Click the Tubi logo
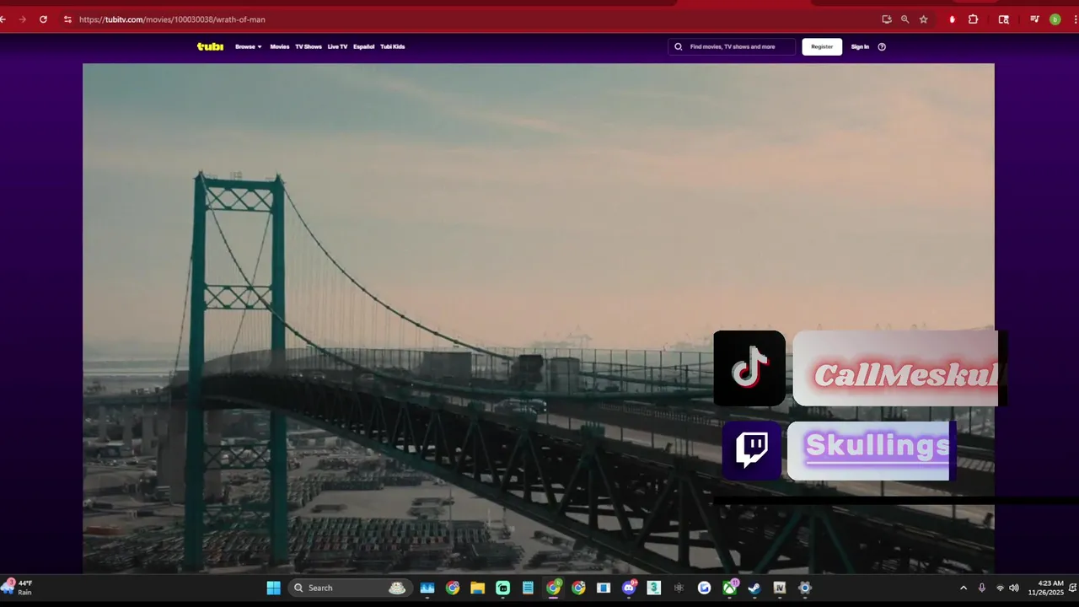 [210, 46]
